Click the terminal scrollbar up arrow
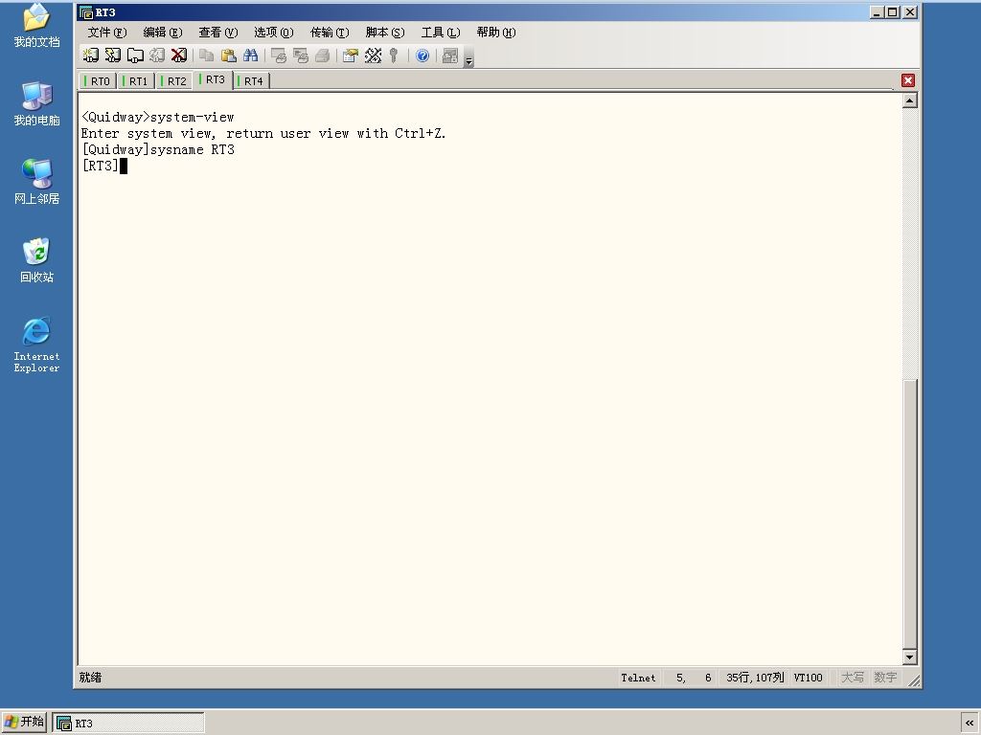 point(910,100)
